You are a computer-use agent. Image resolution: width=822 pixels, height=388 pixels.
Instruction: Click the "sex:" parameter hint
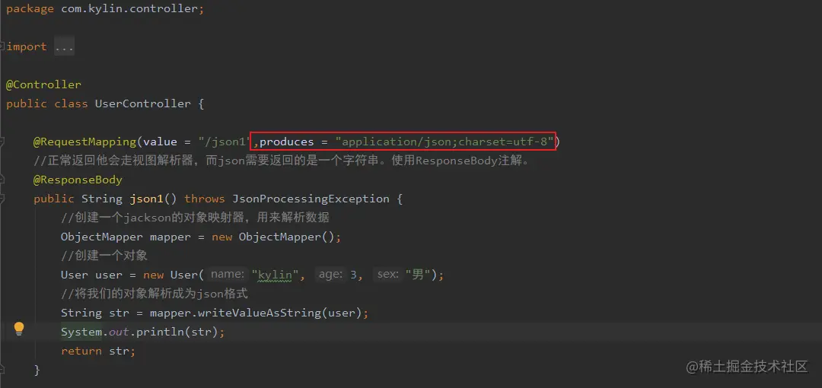pyautogui.click(x=388, y=274)
